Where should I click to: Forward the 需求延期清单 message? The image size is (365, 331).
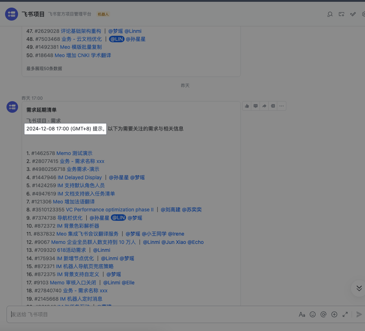point(264,106)
